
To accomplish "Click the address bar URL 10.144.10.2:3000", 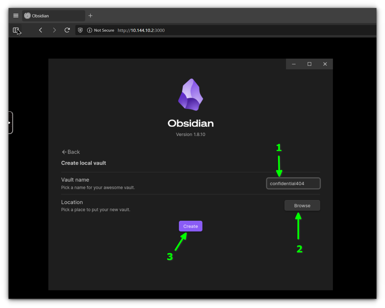I will tap(141, 30).
